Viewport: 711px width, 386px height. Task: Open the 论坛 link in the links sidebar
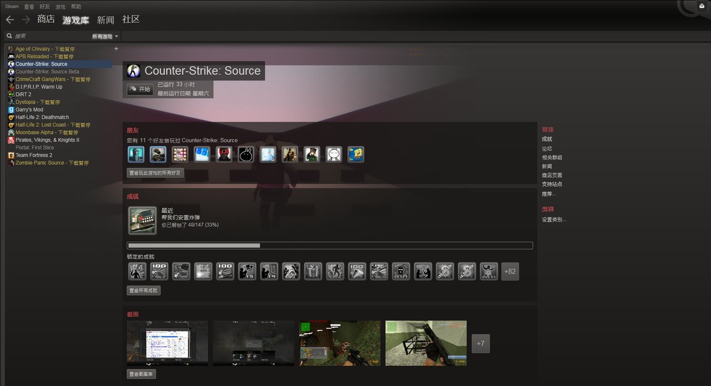(x=547, y=149)
